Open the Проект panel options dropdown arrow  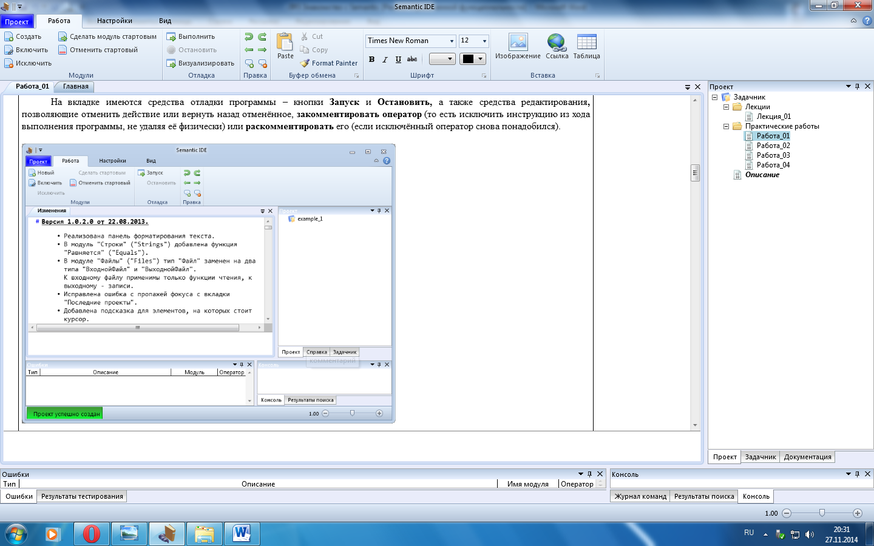click(849, 86)
